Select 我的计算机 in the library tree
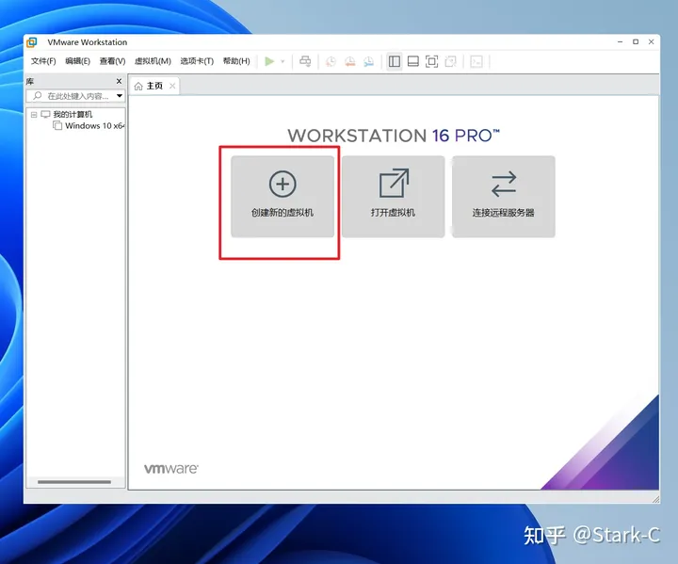The image size is (678, 564). coord(73,114)
